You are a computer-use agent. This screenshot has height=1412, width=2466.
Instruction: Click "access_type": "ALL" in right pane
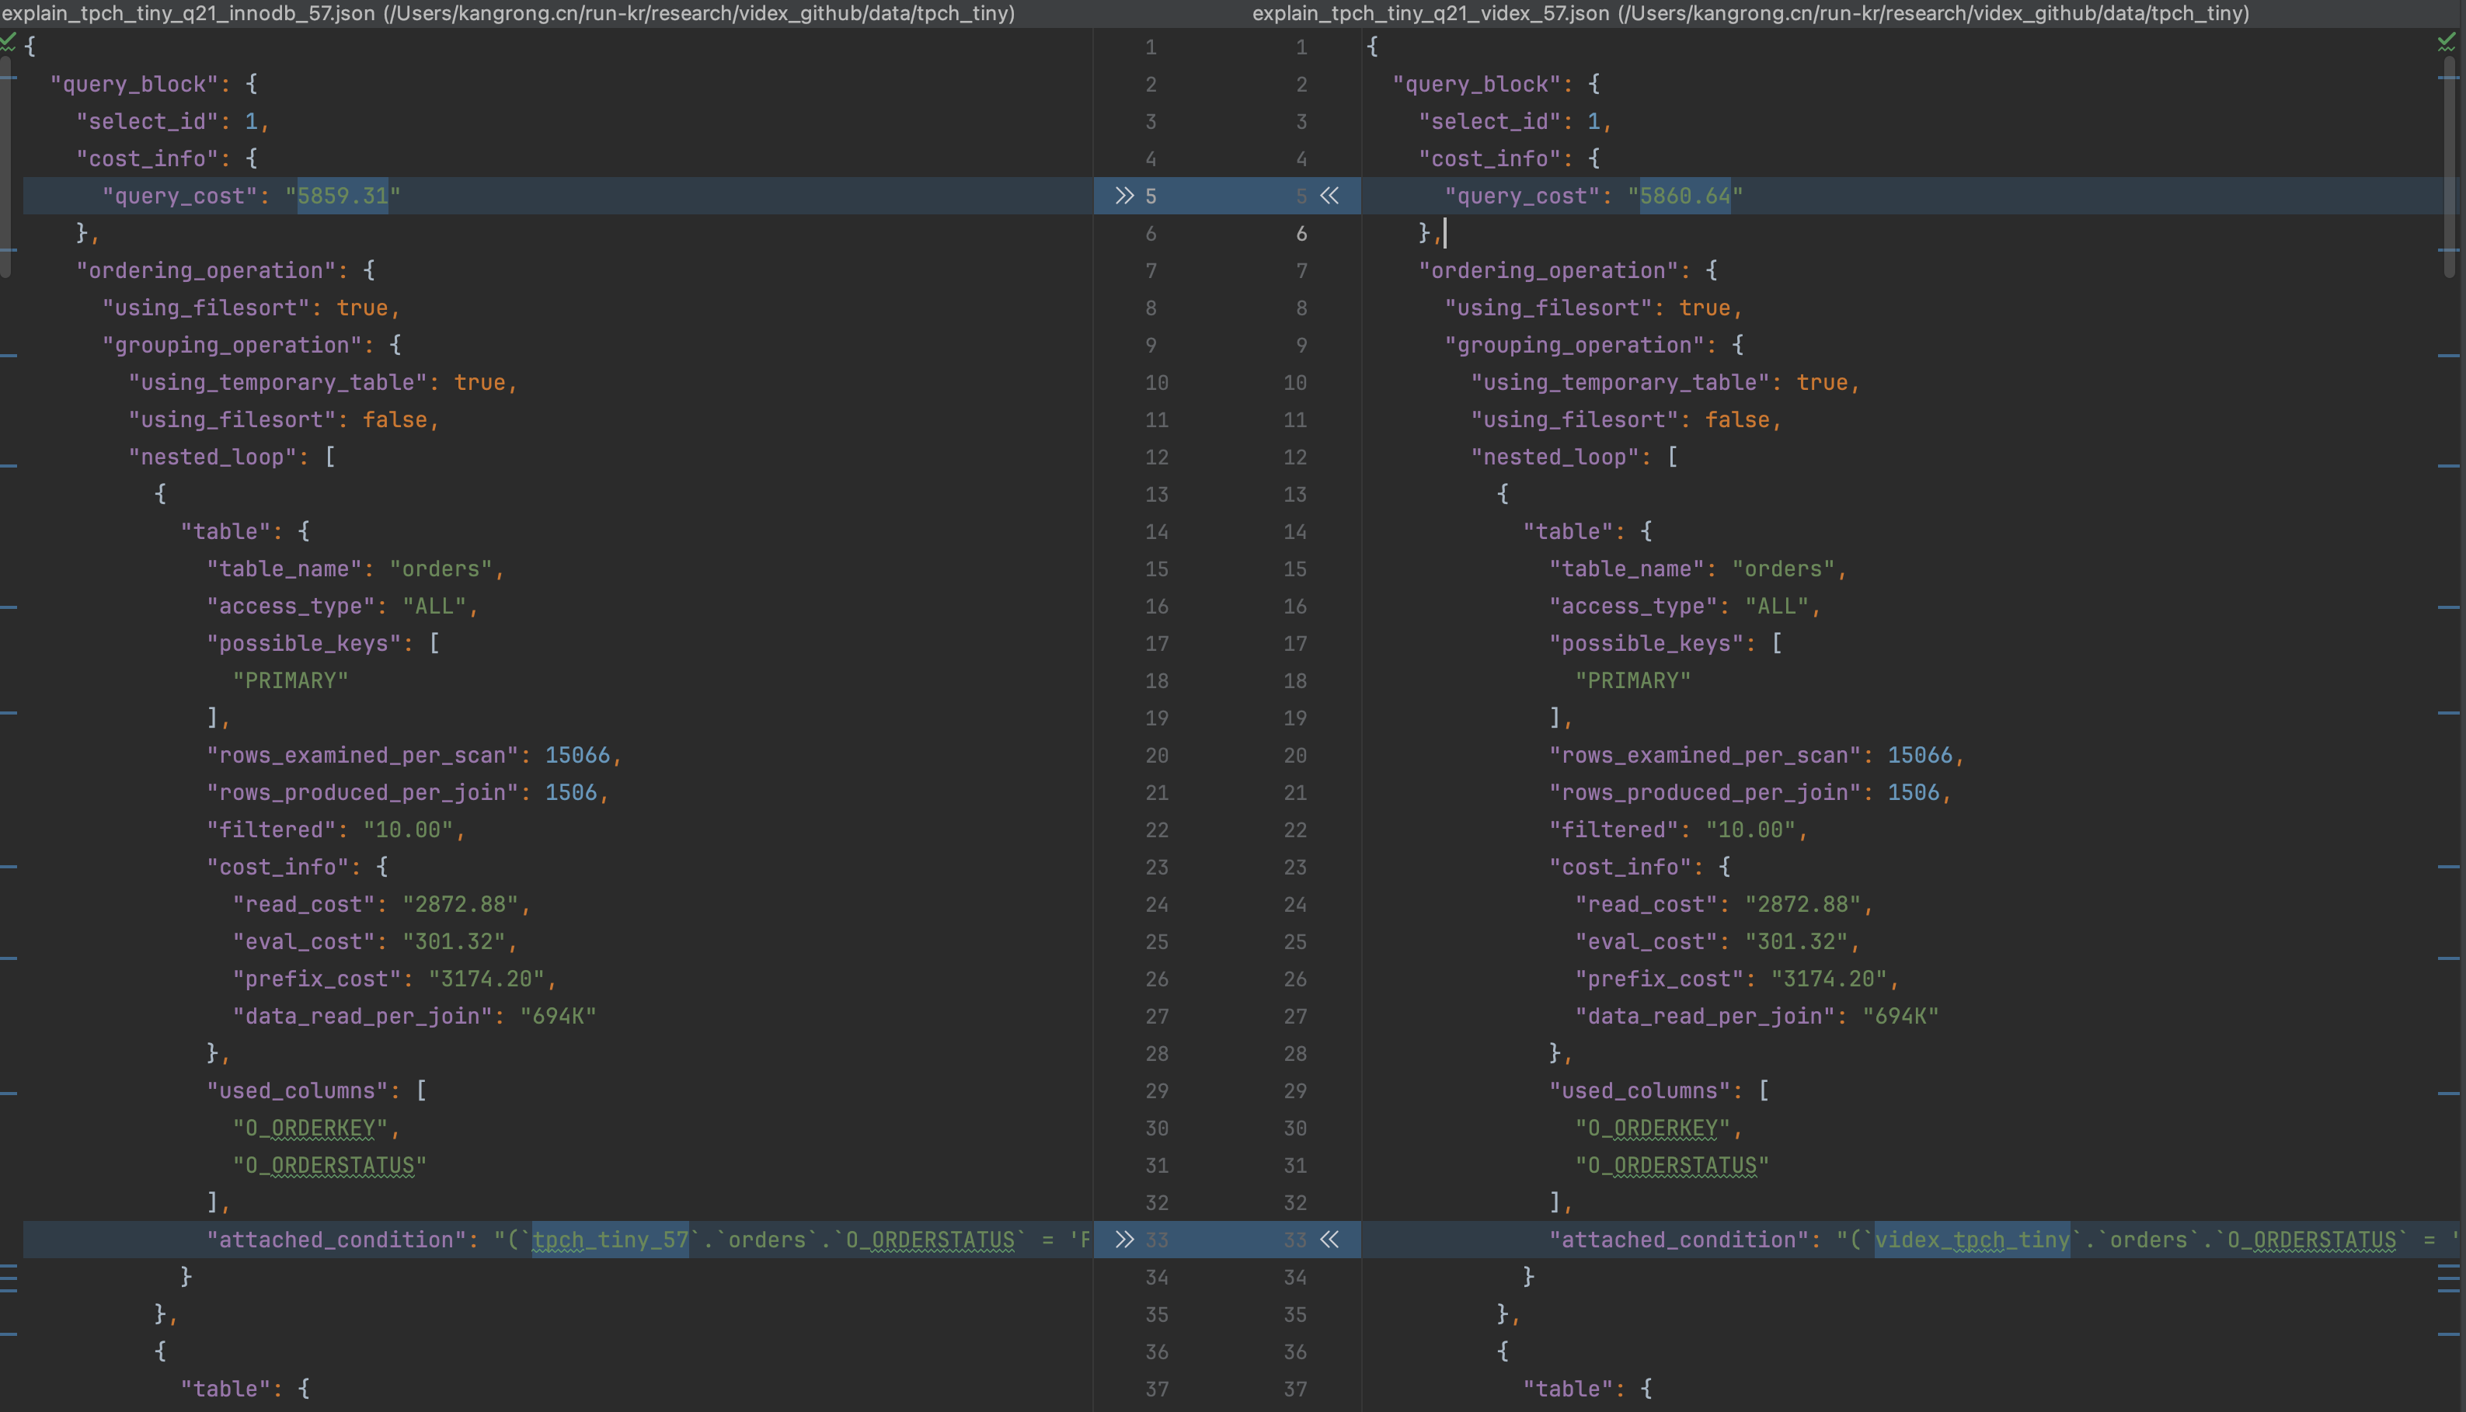[x=1684, y=606]
